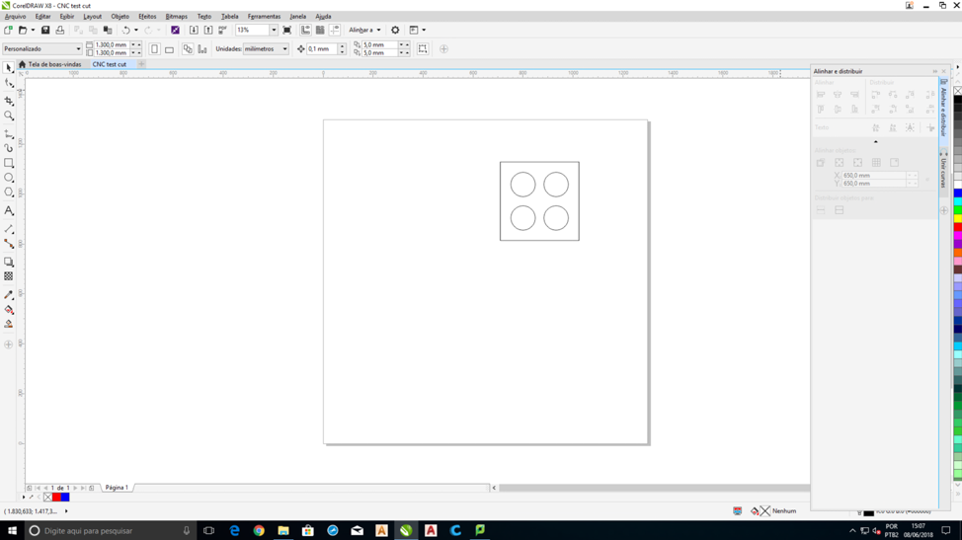
Task: Collapse align panel section with triangle
Action: coord(875,141)
